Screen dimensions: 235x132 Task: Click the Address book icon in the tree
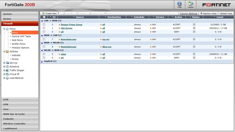[7, 52]
